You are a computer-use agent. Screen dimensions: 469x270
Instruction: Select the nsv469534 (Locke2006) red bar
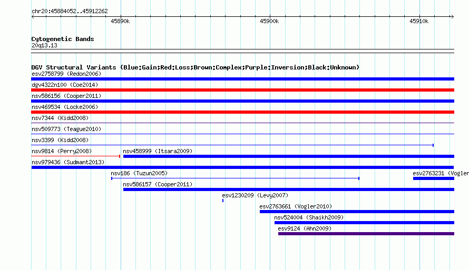tap(242, 112)
